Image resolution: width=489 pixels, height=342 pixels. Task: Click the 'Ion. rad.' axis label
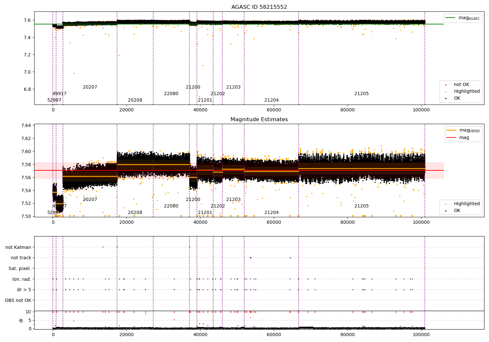click(x=22, y=279)
